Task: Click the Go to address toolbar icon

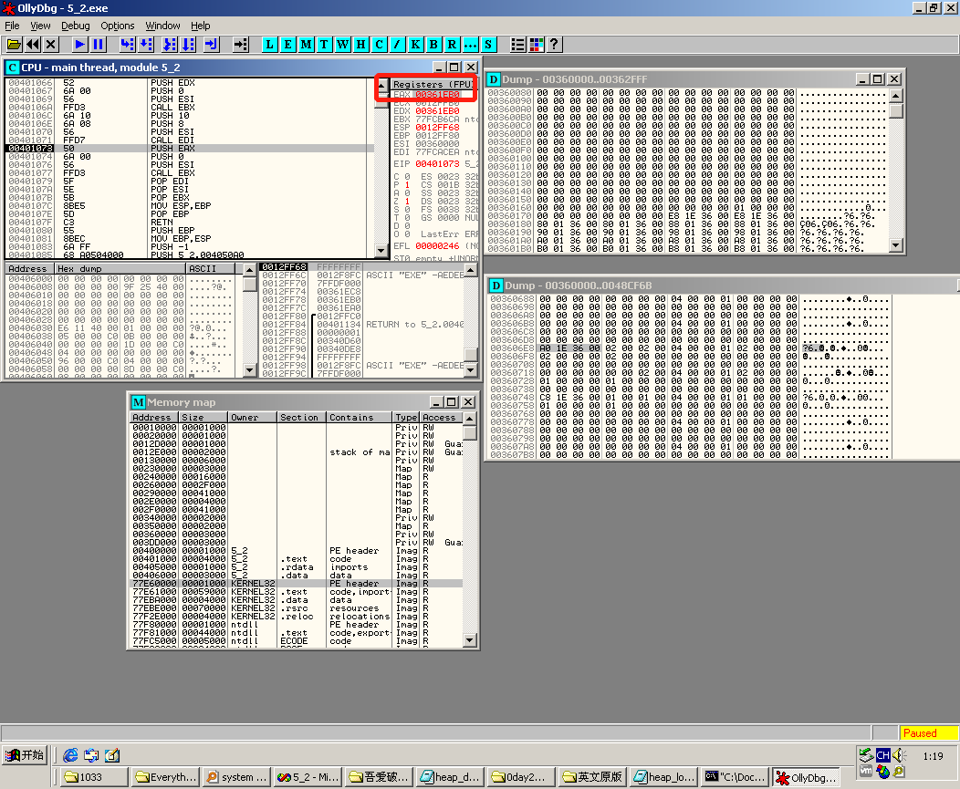Action: (x=241, y=44)
